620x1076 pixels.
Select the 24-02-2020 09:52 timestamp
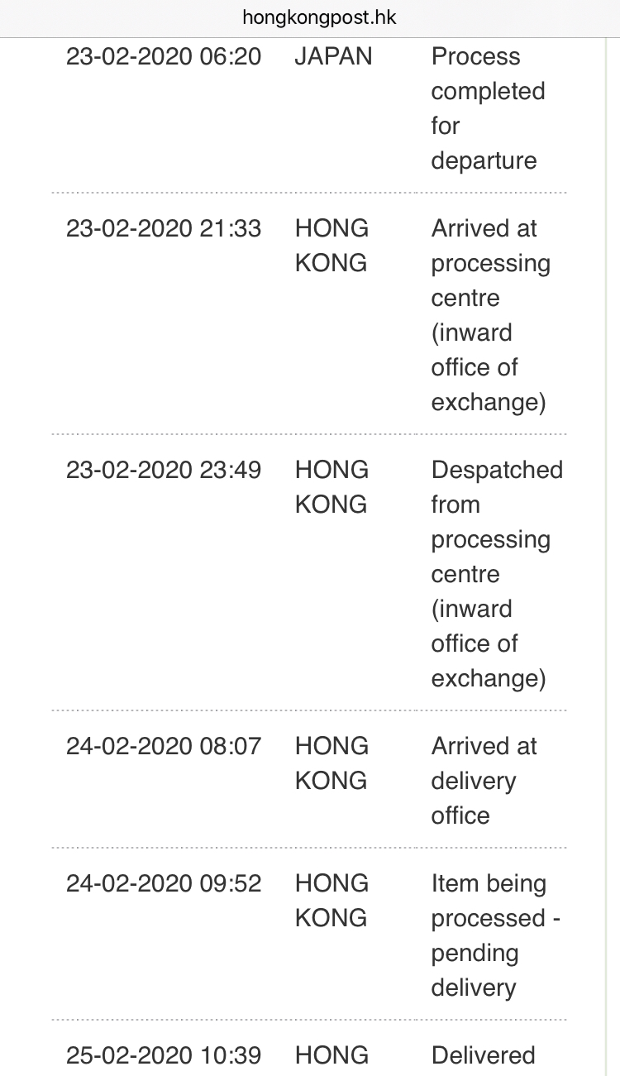pyautogui.click(x=164, y=883)
